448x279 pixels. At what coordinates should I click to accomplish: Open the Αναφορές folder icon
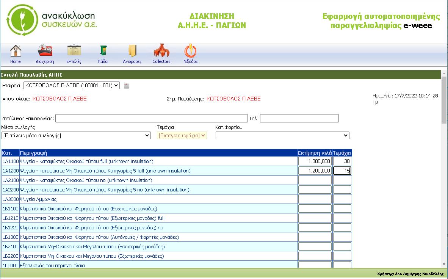tap(132, 51)
